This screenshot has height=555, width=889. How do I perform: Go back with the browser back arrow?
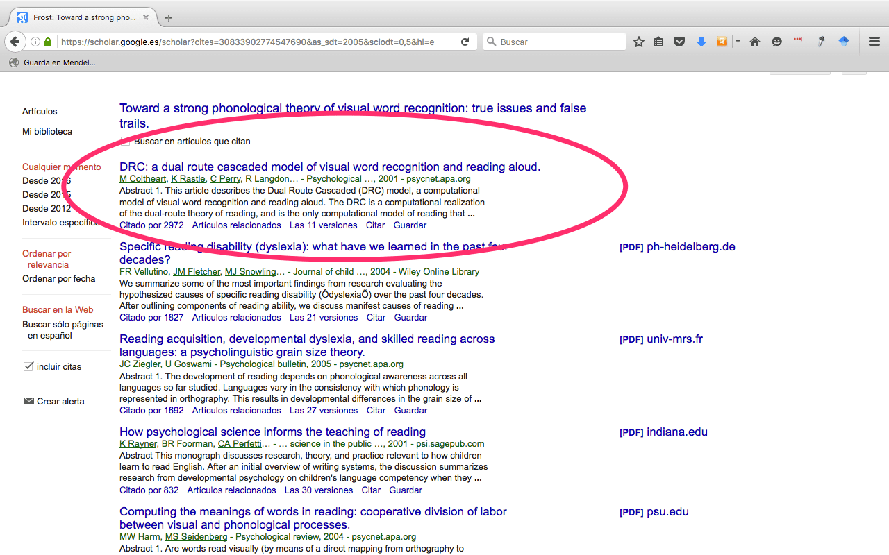point(15,42)
